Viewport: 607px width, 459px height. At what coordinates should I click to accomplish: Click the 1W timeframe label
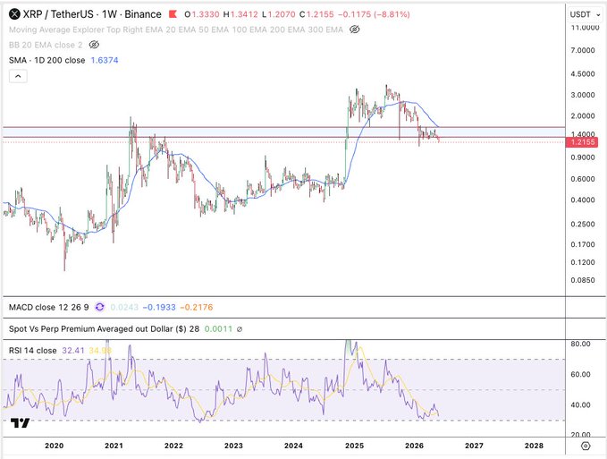[110, 14]
